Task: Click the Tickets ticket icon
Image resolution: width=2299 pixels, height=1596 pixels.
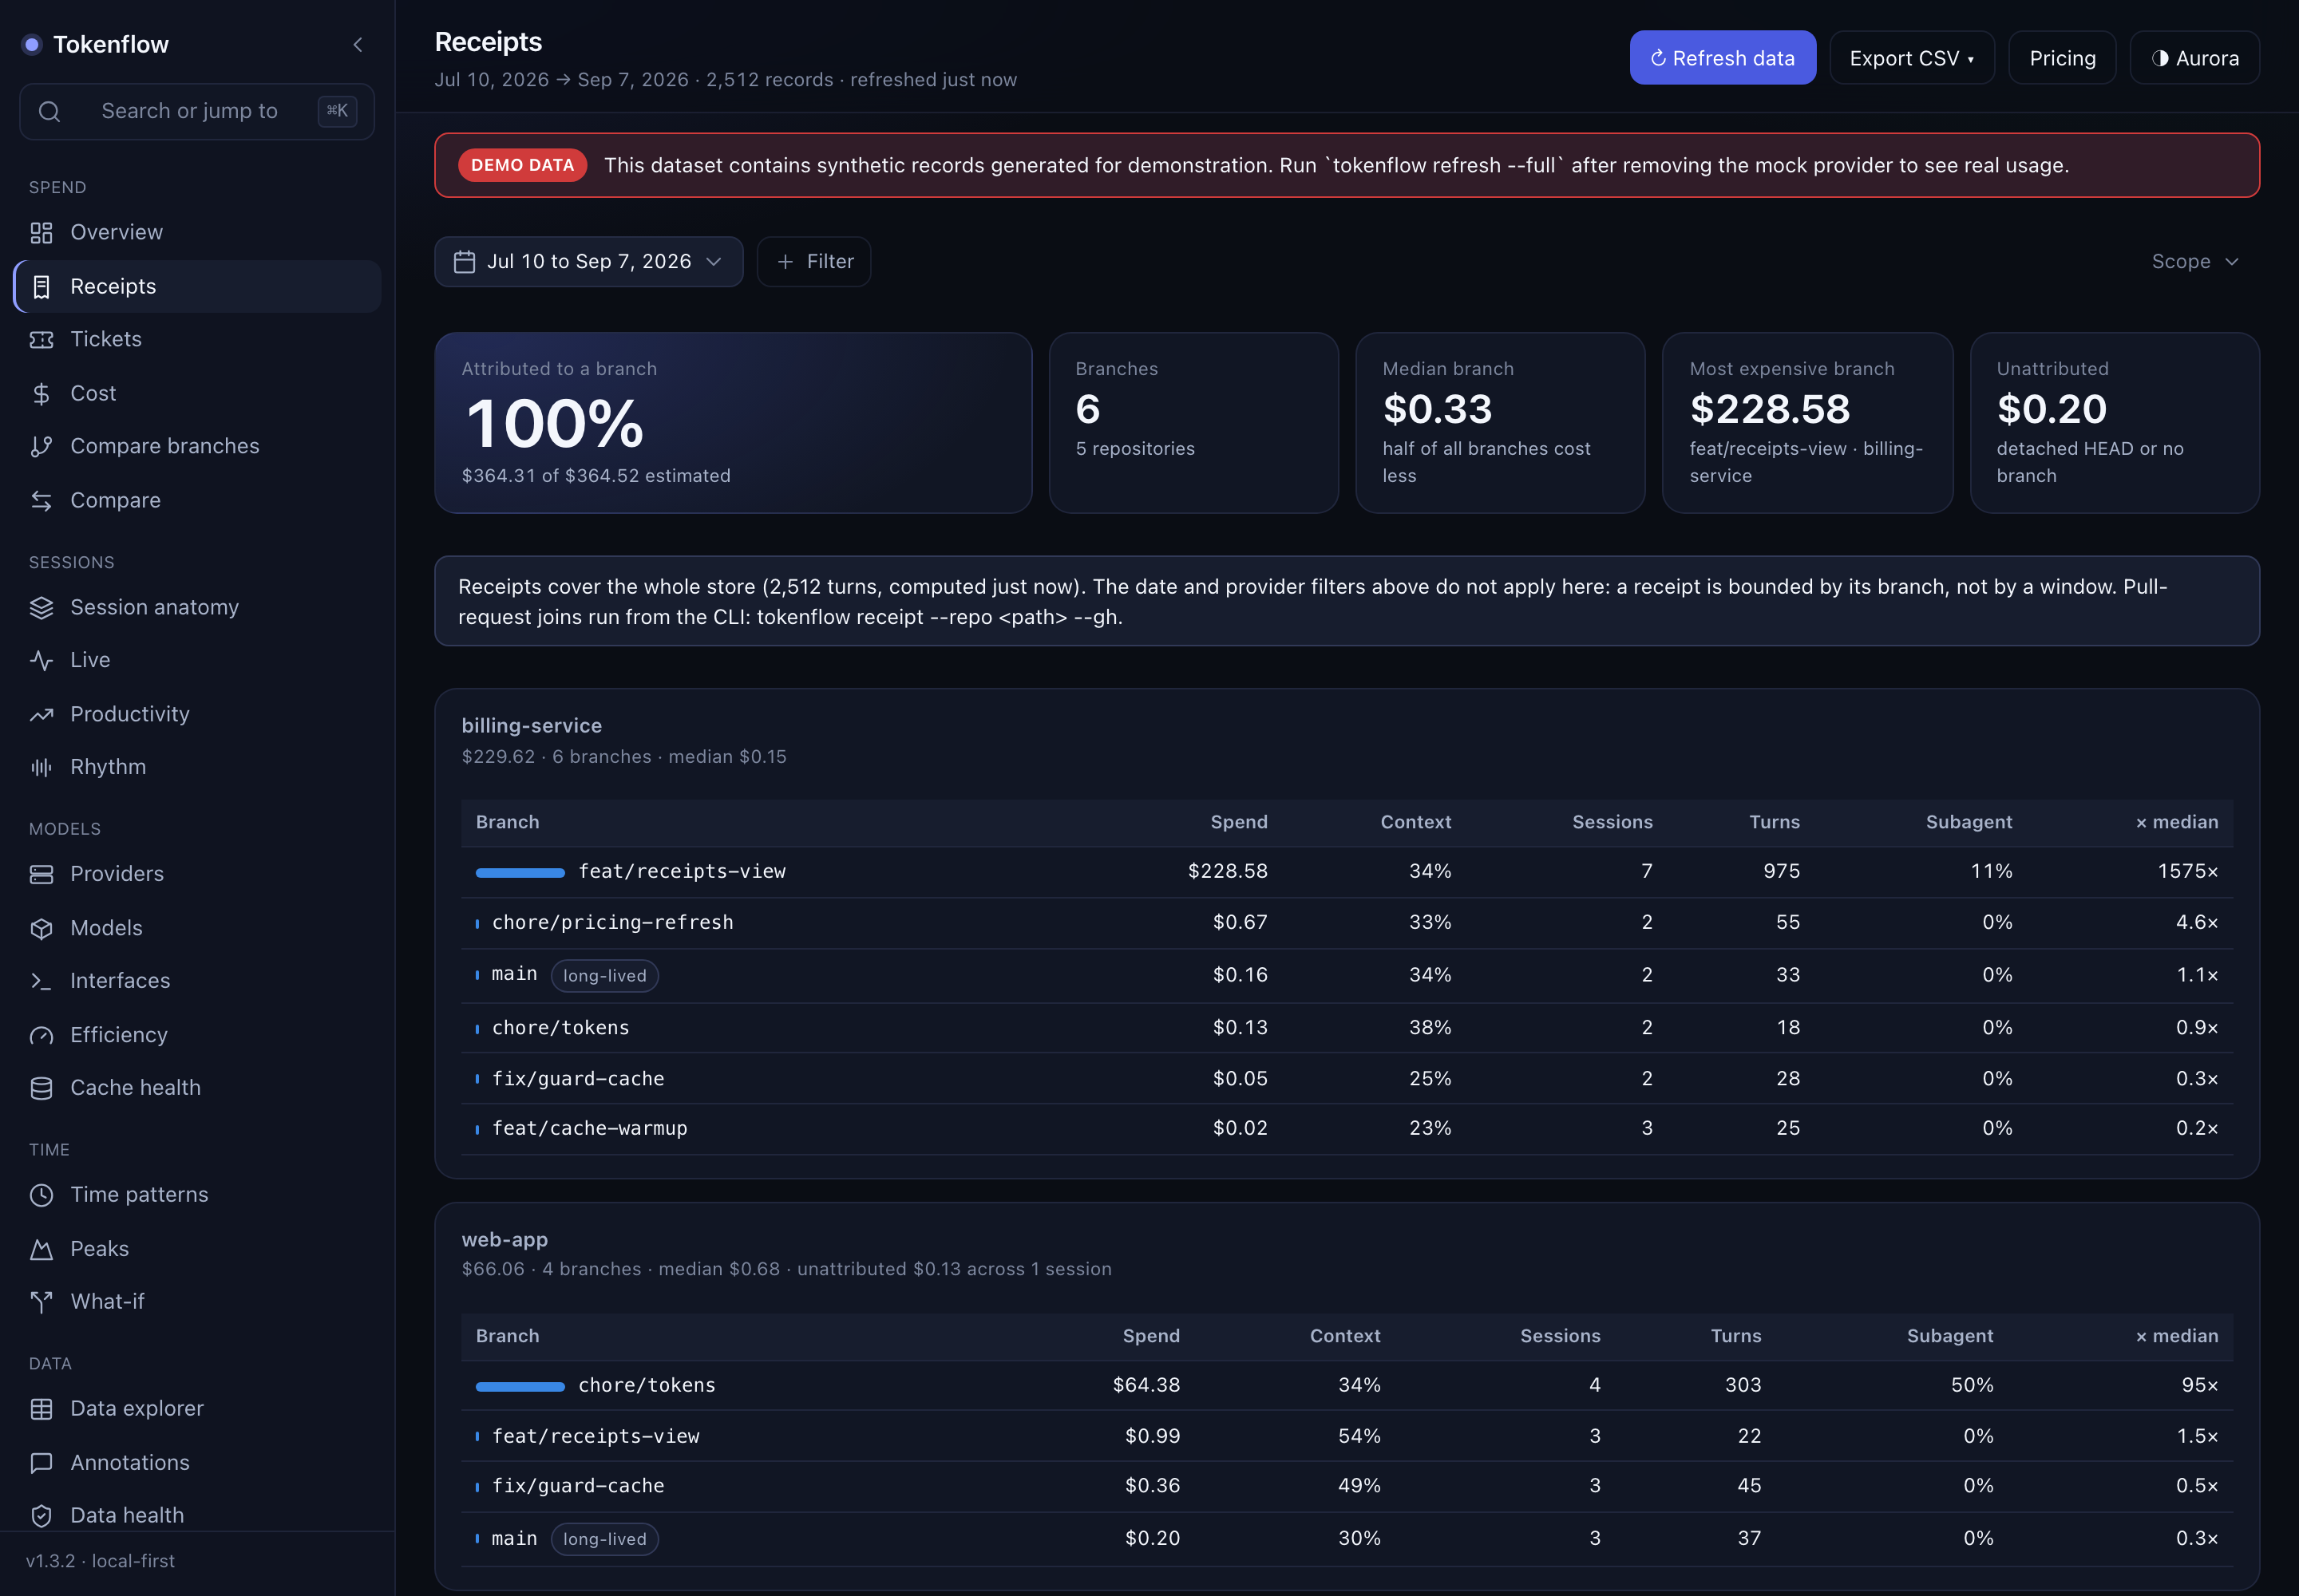Action: (x=41, y=340)
